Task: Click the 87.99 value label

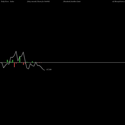Action: (49, 69)
